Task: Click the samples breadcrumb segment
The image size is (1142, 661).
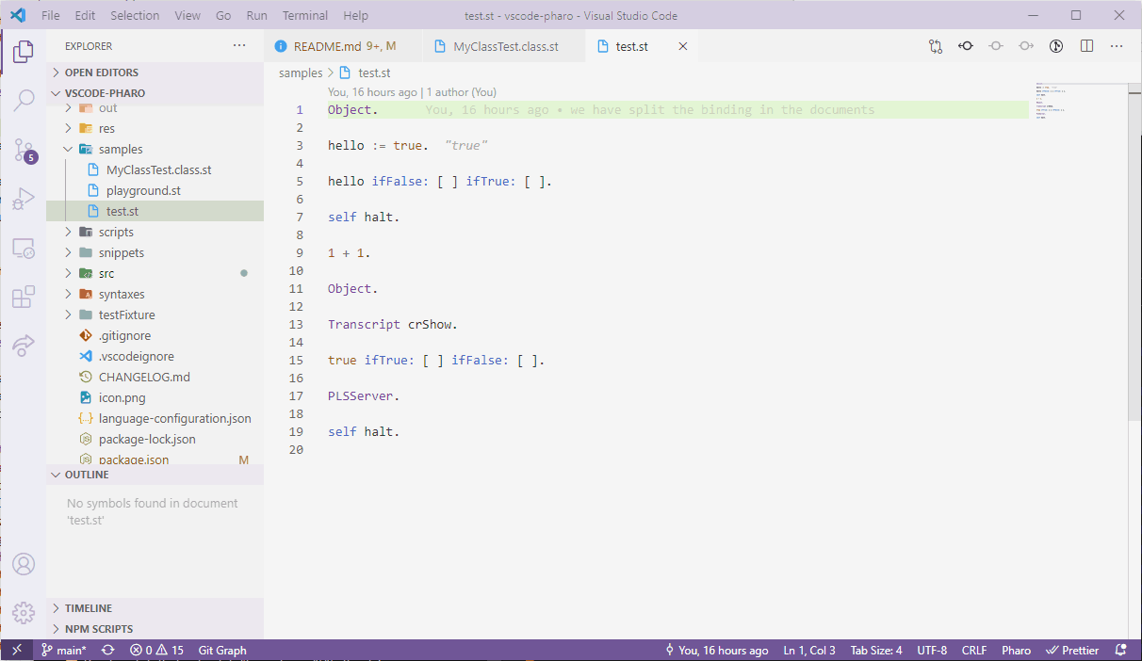Action: pos(301,73)
